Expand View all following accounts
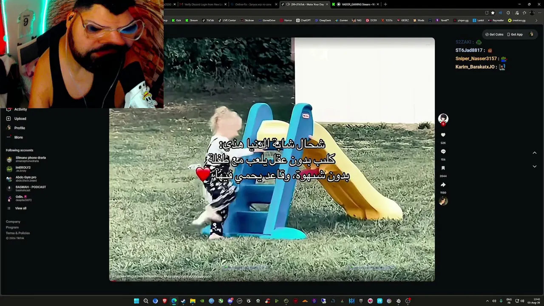 point(17,208)
